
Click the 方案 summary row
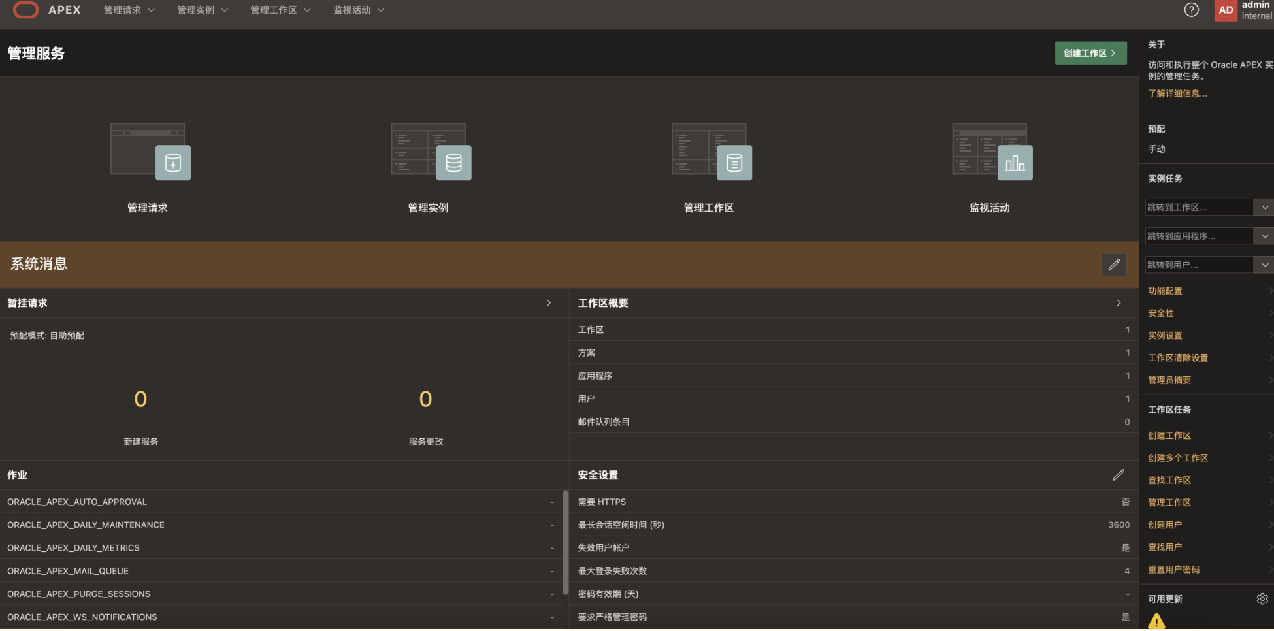(854, 353)
